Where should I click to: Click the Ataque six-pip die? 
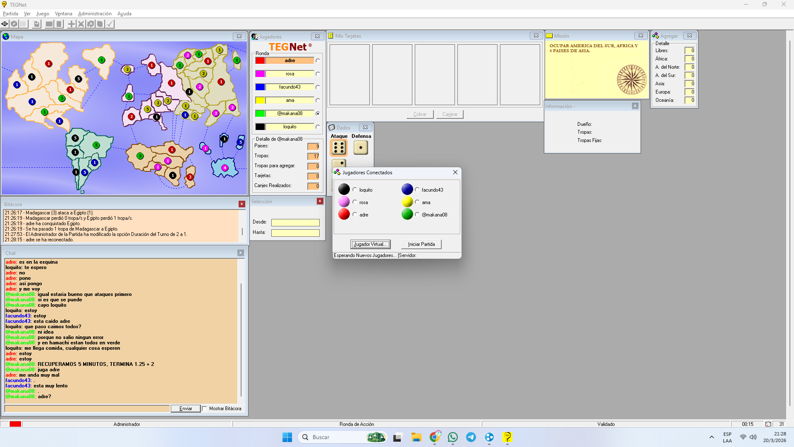point(339,148)
